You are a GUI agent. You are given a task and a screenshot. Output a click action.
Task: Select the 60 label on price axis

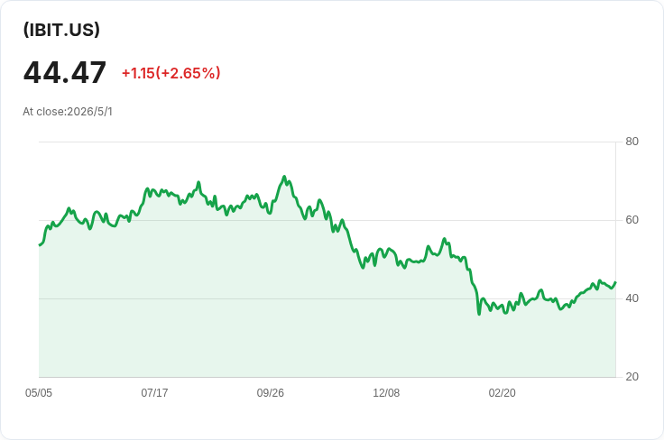(632, 220)
